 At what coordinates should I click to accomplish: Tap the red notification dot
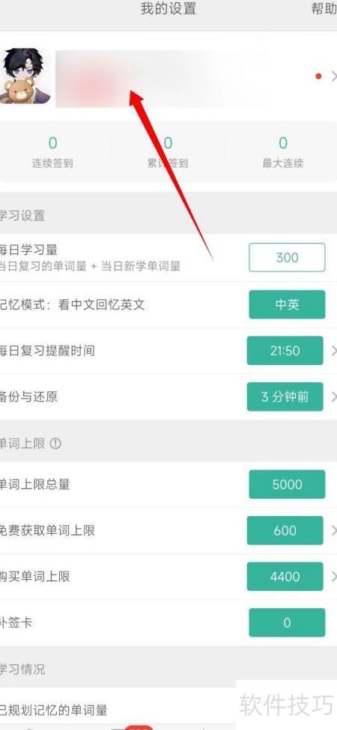[x=318, y=76]
